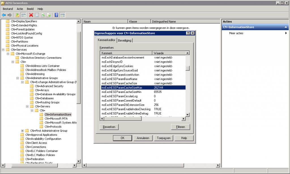Viewport: 290px width, 174px height.
Task: Click the blue Help toolbar icon
Action: 56,15
